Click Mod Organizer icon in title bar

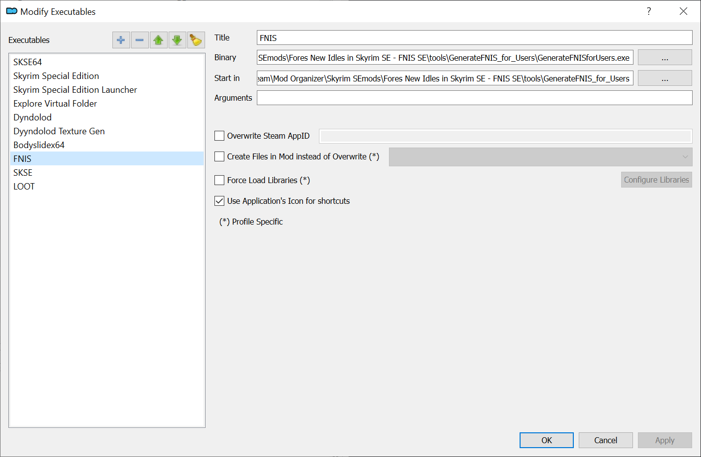point(12,11)
